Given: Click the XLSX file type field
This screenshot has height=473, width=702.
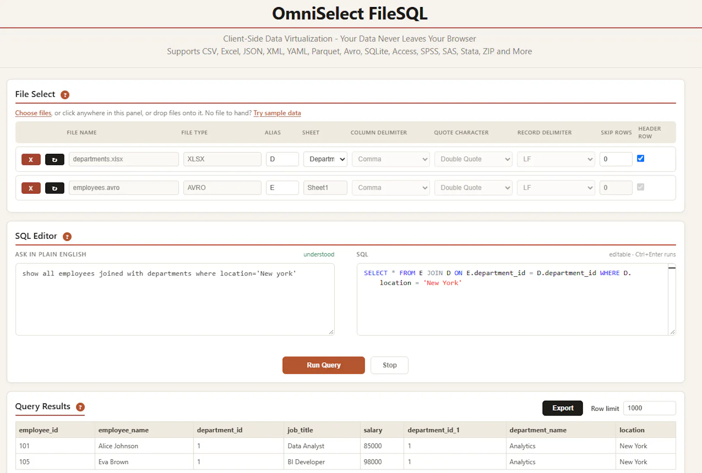Looking at the screenshot, I should tap(222, 159).
